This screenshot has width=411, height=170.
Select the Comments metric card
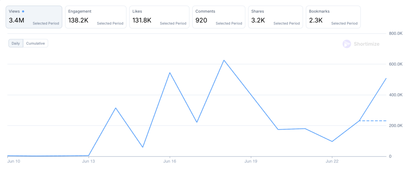[x=218, y=17]
